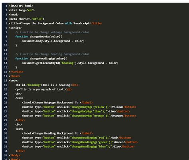Click the <br> tag on line 28
189x160 pixels.
coord(18,124)
